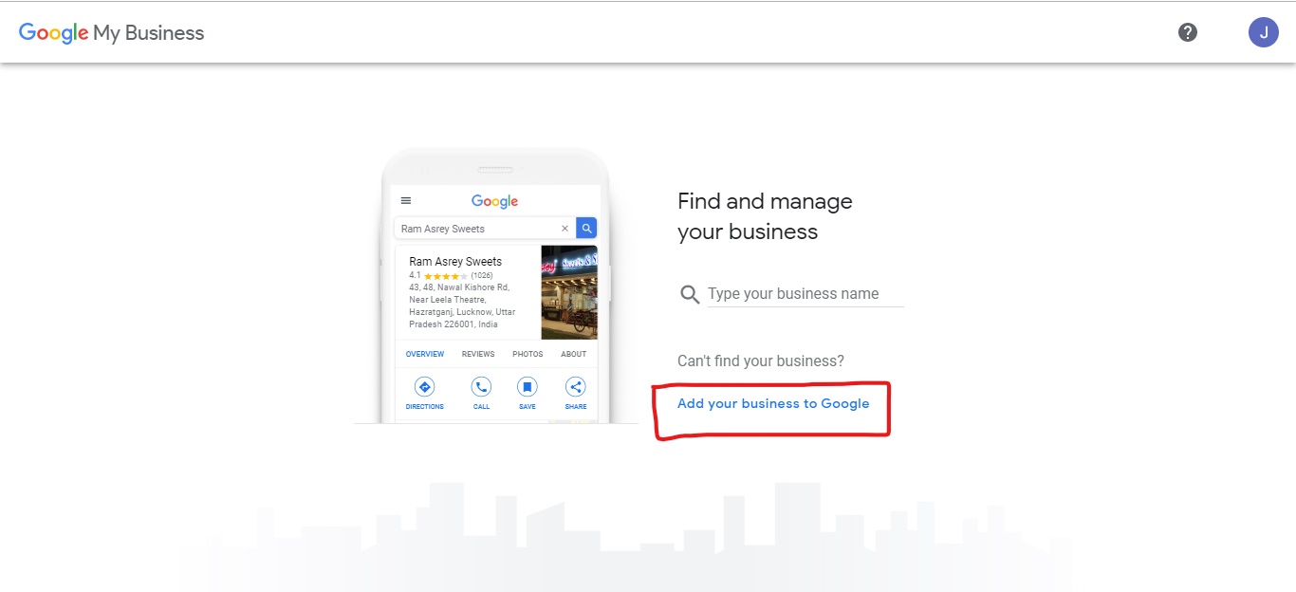Click the Share icon
The height and width of the screenshot is (592, 1296).
point(576,387)
